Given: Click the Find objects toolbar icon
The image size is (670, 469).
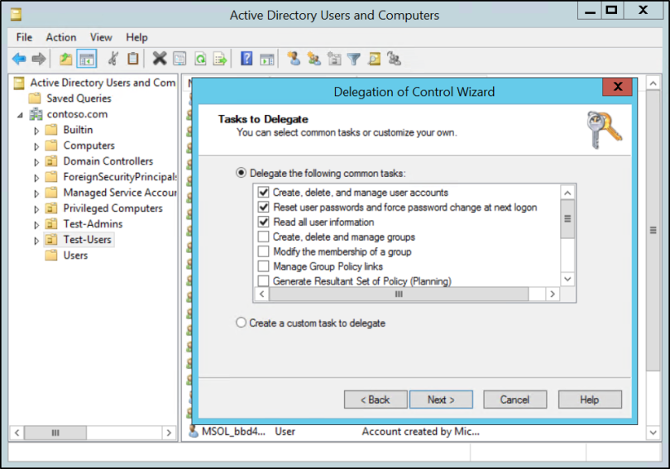Looking at the screenshot, I should 375,59.
